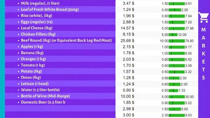This screenshot has width=210, height=118.
Task: Click the 3.00 $ price value
Action: pyautogui.click(x=128, y=115)
